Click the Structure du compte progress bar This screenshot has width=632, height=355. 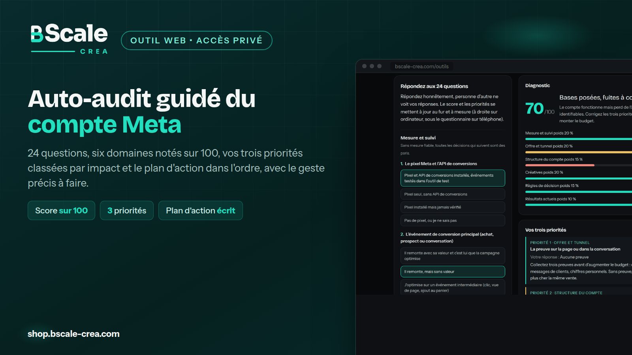click(579, 165)
